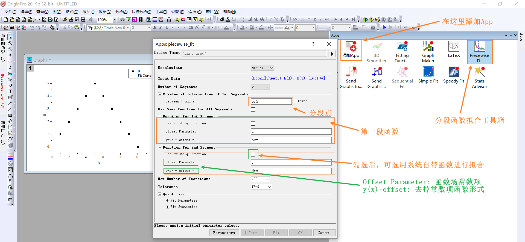This screenshot has height=242, width=525.
Task: Launch the Send Graphs to PowerPoint app
Action: [x=351, y=78]
